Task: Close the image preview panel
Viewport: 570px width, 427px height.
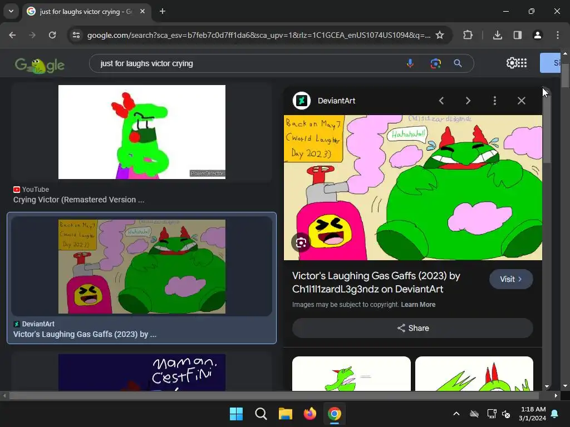Action: pos(521,101)
